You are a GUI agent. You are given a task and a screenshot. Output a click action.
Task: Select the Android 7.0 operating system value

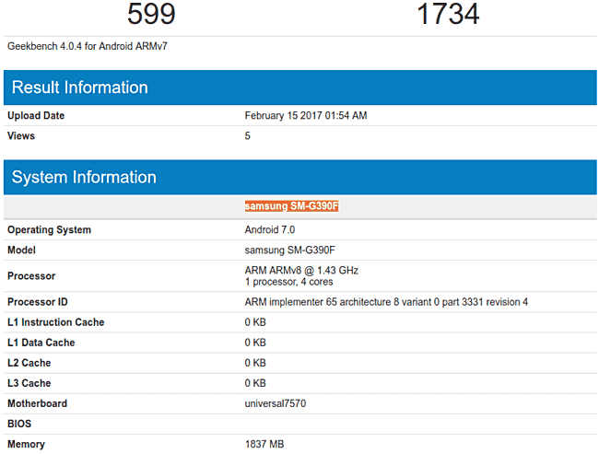tap(269, 230)
